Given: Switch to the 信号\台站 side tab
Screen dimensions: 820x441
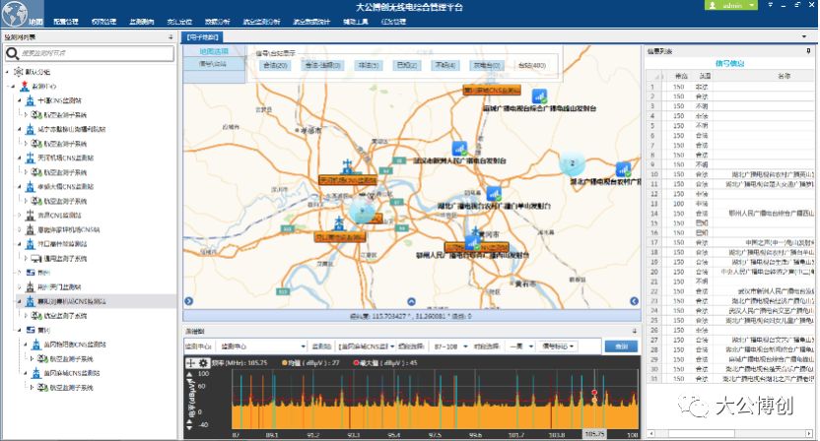Looking at the screenshot, I should (x=213, y=64).
